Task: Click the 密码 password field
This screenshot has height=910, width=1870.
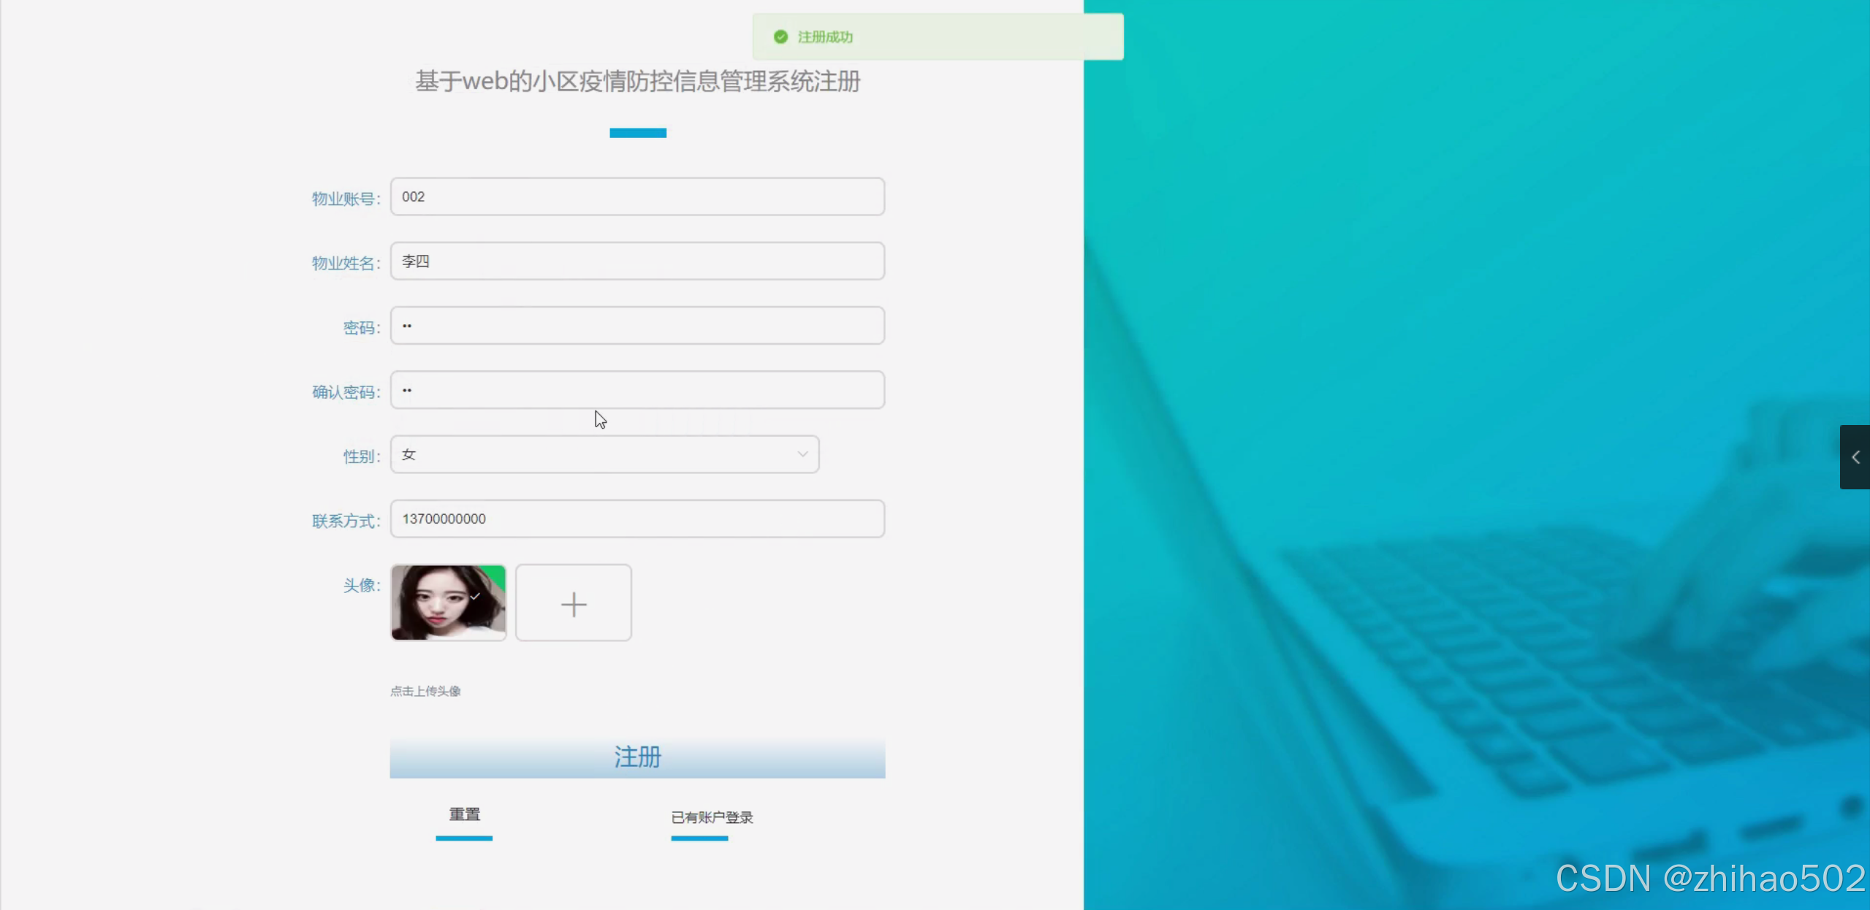Action: point(636,325)
